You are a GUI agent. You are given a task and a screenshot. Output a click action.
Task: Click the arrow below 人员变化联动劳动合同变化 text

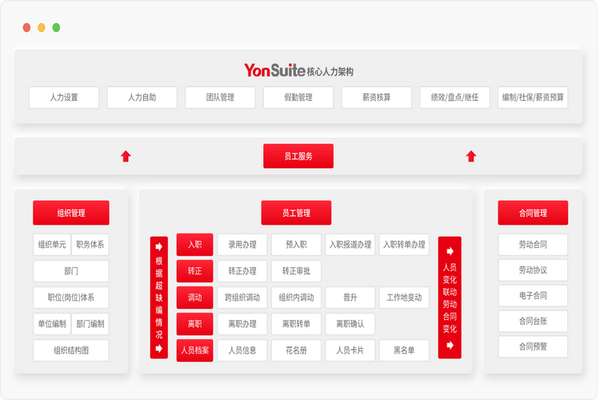450,345
